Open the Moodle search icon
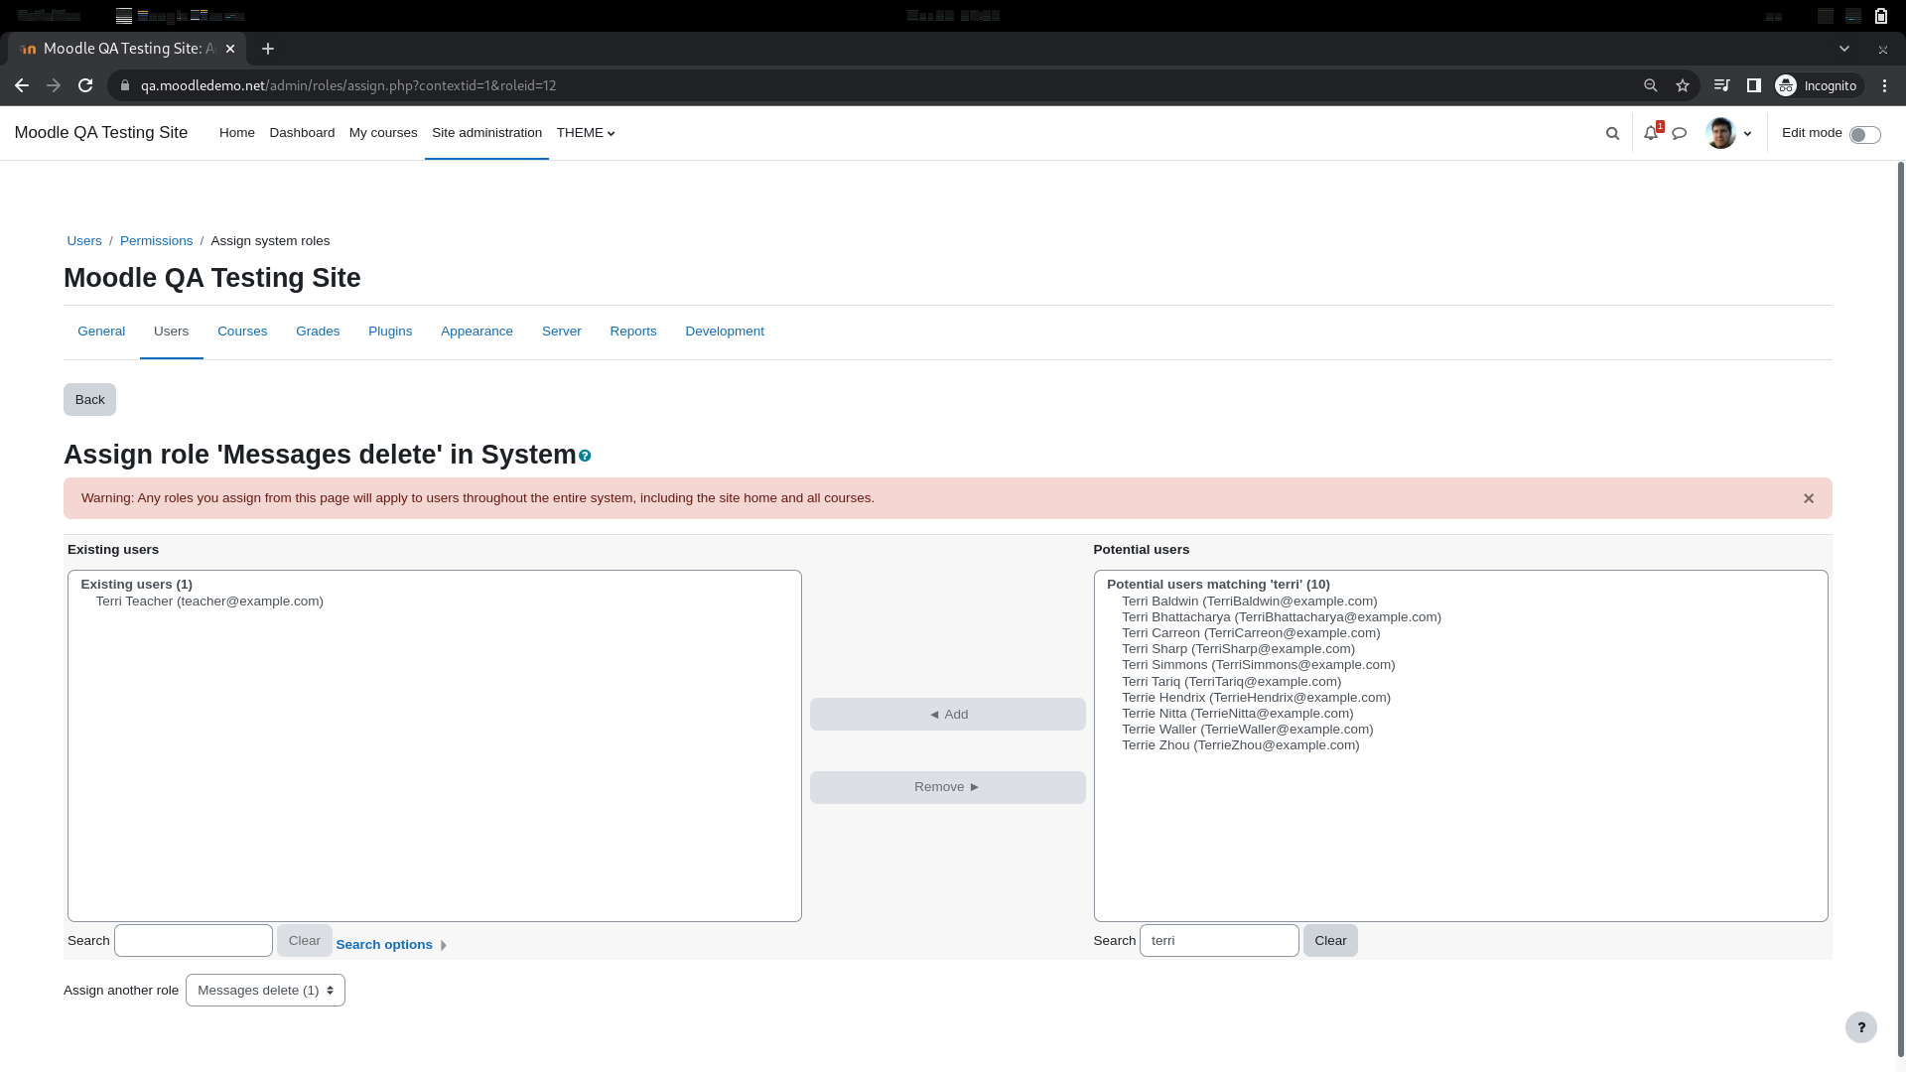Image resolution: width=1906 pixels, height=1072 pixels. tap(1612, 133)
